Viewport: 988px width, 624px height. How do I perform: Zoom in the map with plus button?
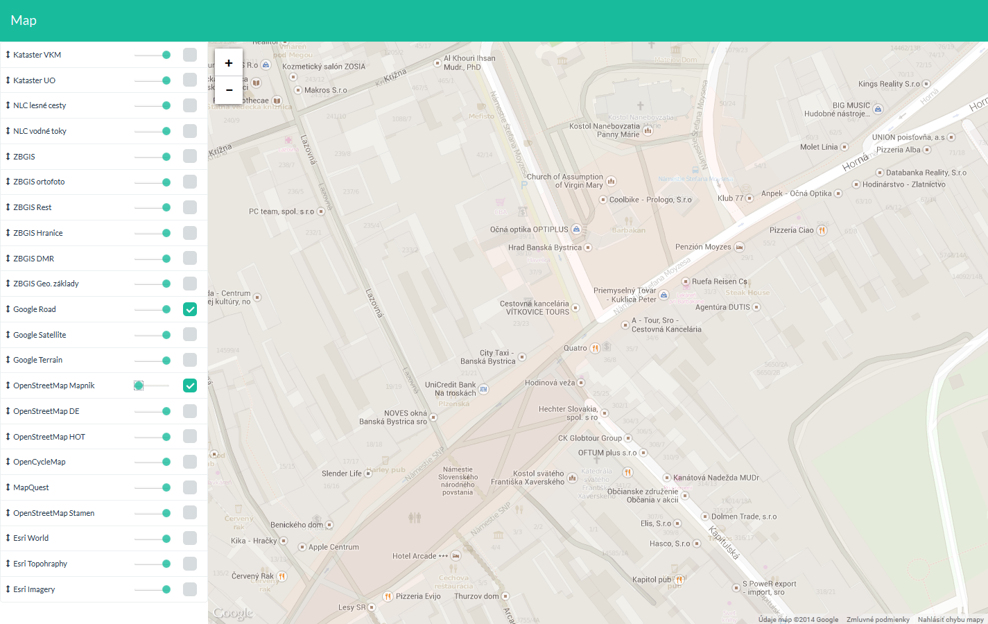(x=229, y=62)
